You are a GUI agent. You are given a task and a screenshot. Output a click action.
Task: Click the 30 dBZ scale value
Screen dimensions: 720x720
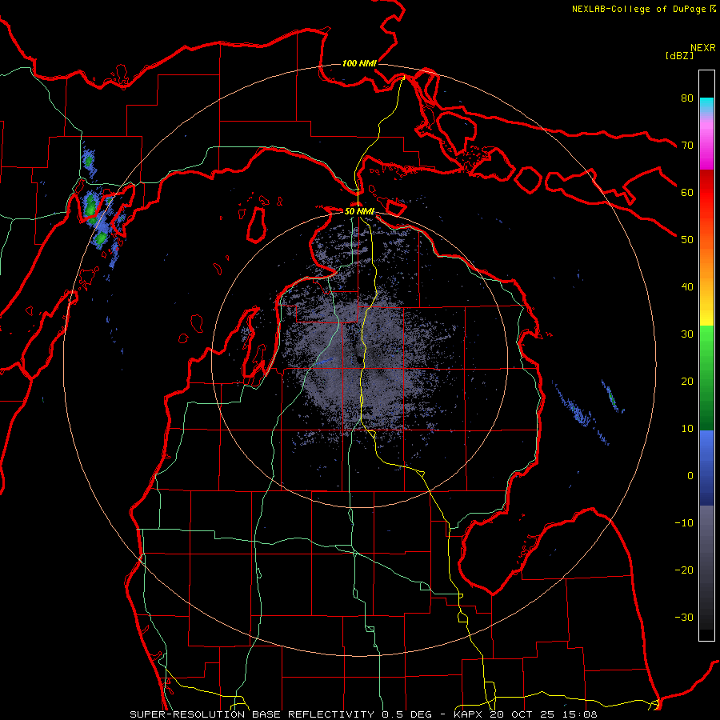pos(687,334)
